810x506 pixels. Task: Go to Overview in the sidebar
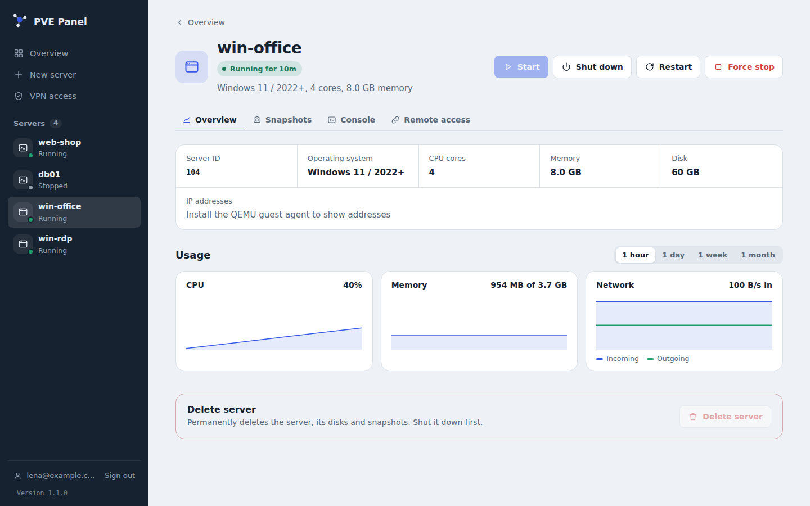pos(74,53)
